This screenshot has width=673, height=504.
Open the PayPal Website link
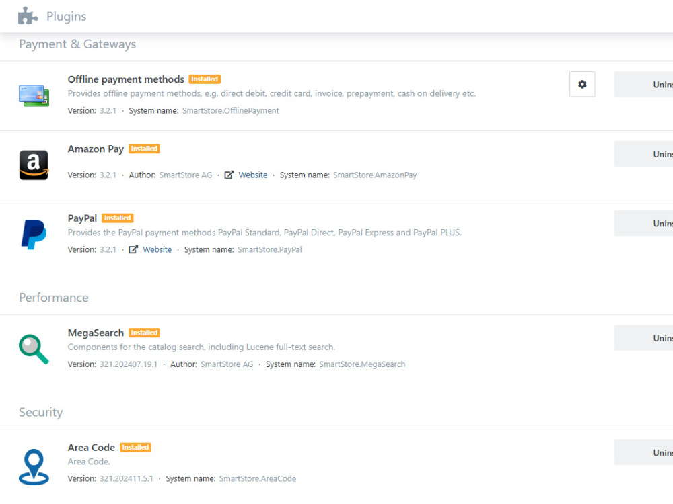click(157, 249)
